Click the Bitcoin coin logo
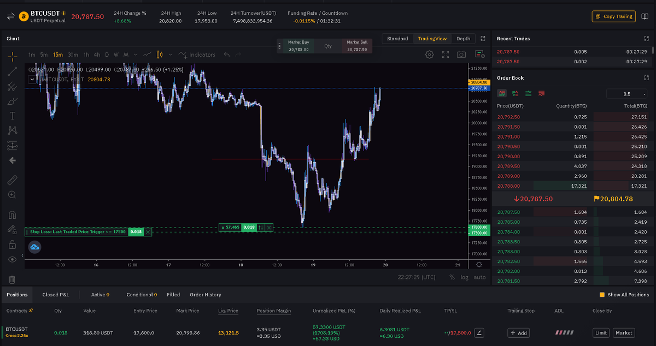 point(24,16)
